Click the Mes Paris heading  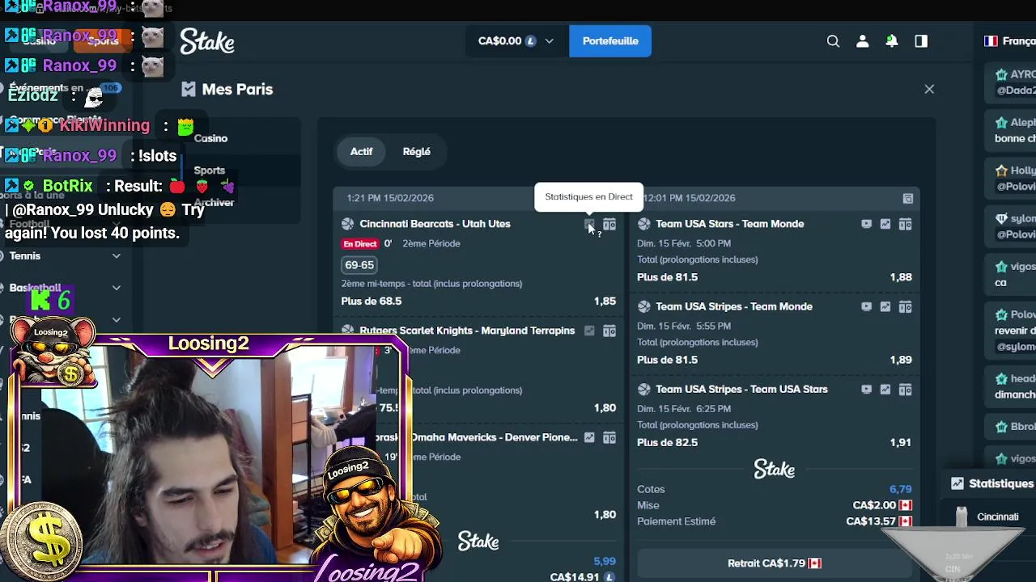(x=237, y=89)
